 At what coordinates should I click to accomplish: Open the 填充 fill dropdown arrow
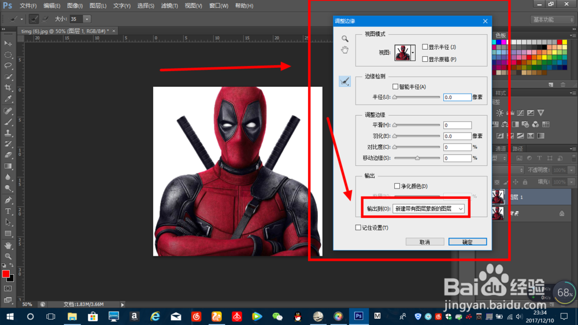[x=572, y=182]
